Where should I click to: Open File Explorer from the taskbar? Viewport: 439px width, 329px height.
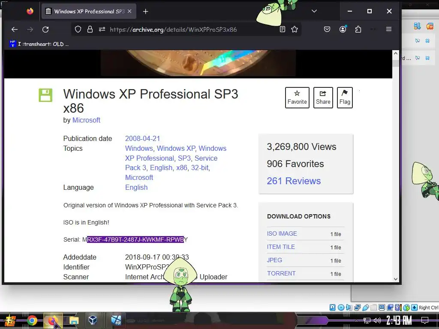(74, 320)
